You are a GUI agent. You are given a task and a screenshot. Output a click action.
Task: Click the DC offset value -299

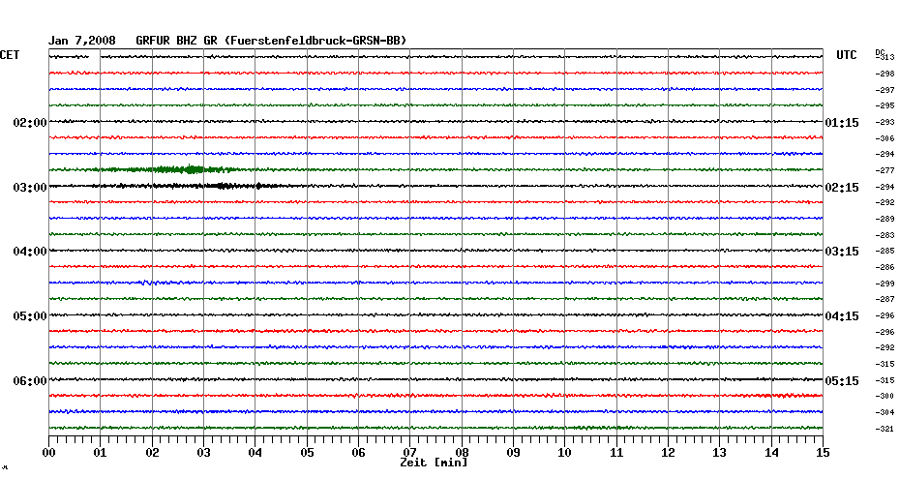tap(885, 284)
